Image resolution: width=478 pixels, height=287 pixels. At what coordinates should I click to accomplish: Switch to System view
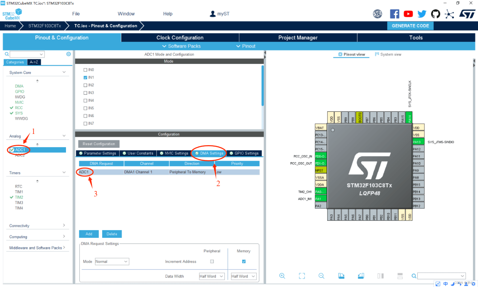click(388, 54)
